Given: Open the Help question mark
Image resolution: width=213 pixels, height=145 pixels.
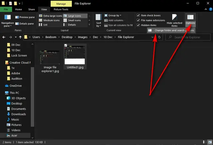Looking at the screenshot, I should pyautogui.click(x=211, y=9).
